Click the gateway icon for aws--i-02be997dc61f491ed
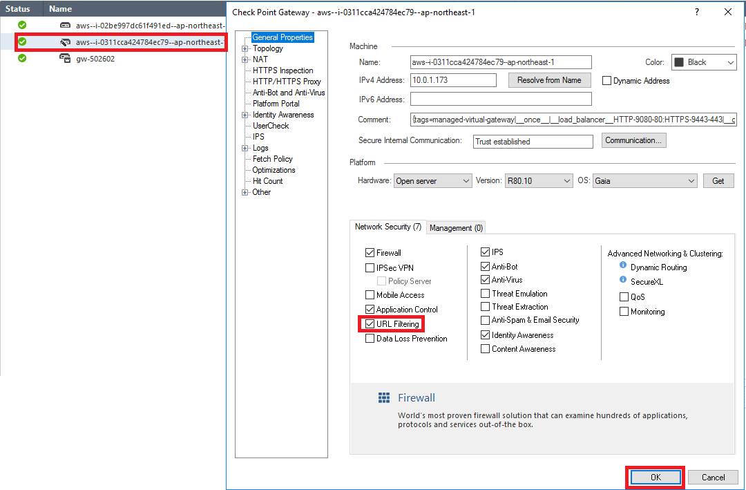Viewport: 746px width, 490px height. pos(65,26)
